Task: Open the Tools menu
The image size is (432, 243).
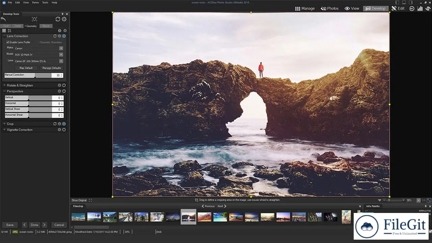Action: point(45,2)
